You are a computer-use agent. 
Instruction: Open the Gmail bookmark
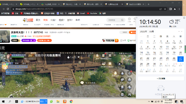point(81,13)
